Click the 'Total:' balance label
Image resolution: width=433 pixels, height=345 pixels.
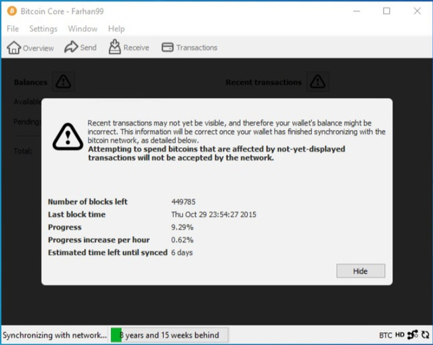[23, 151]
